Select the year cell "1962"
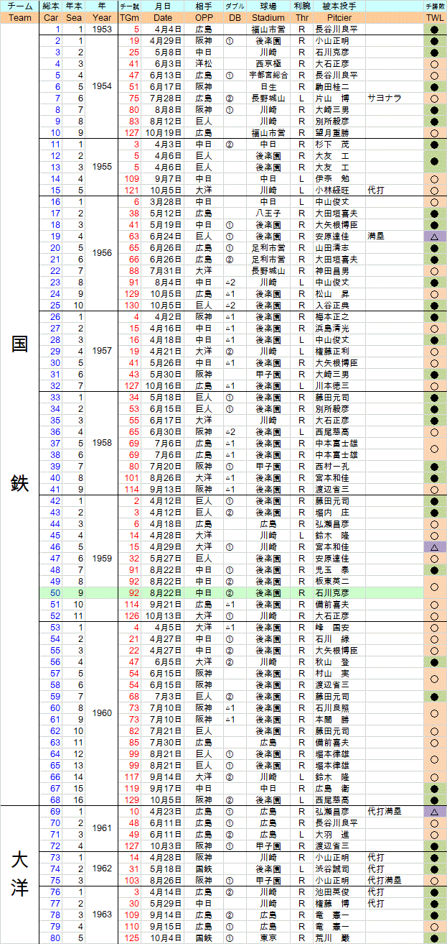447x944 pixels. pyautogui.click(x=102, y=869)
